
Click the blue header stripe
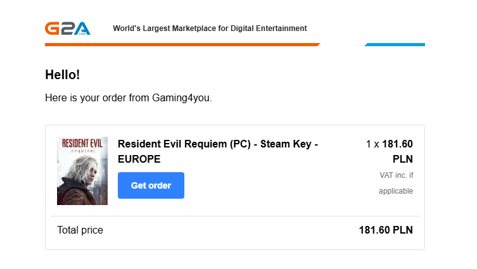point(395,44)
